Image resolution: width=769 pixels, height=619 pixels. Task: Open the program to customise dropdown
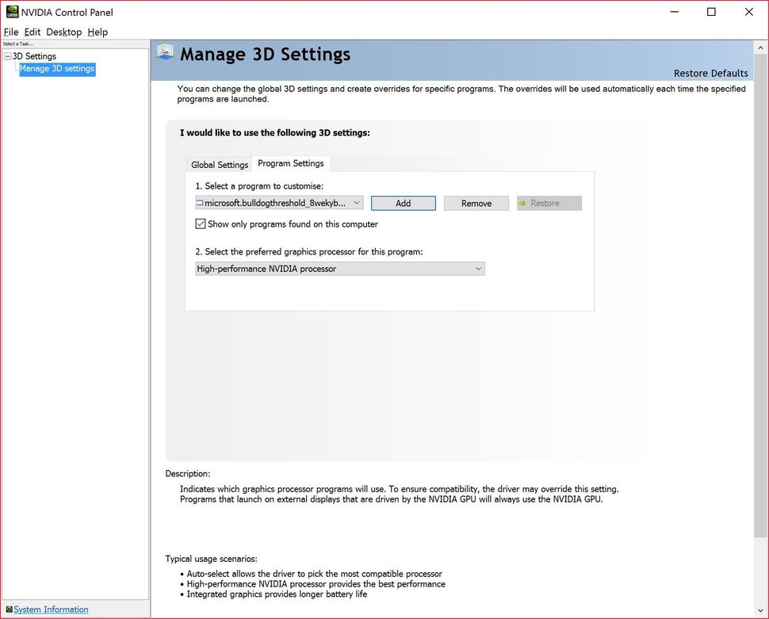click(x=357, y=203)
